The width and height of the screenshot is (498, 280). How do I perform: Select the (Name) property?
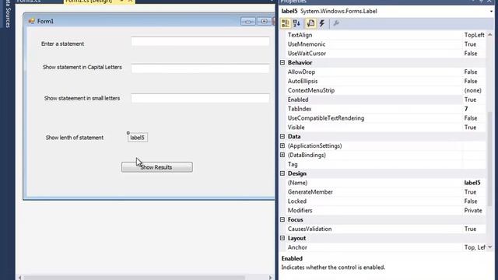coord(297,183)
